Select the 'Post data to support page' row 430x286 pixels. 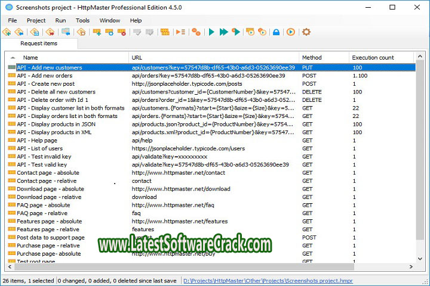211,237
